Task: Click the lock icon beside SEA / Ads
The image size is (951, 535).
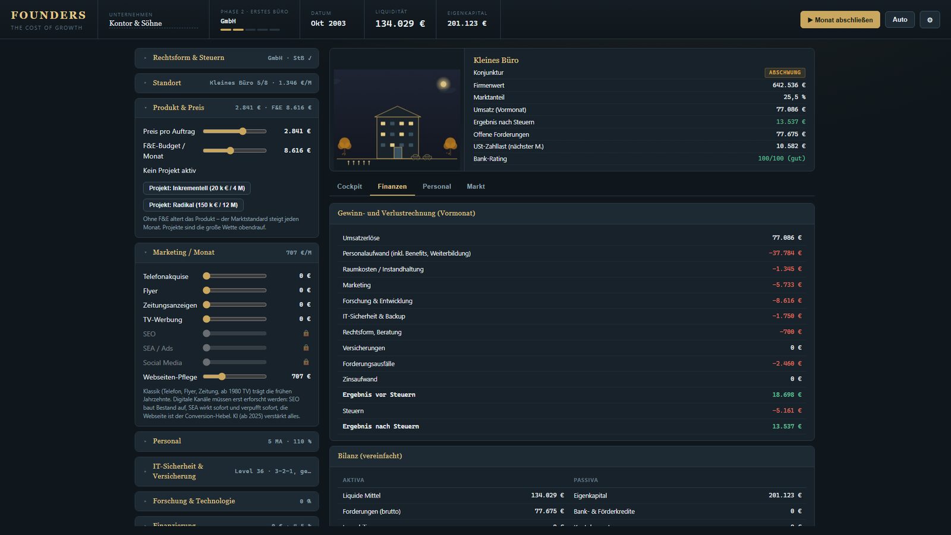Action: [x=306, y=348]
